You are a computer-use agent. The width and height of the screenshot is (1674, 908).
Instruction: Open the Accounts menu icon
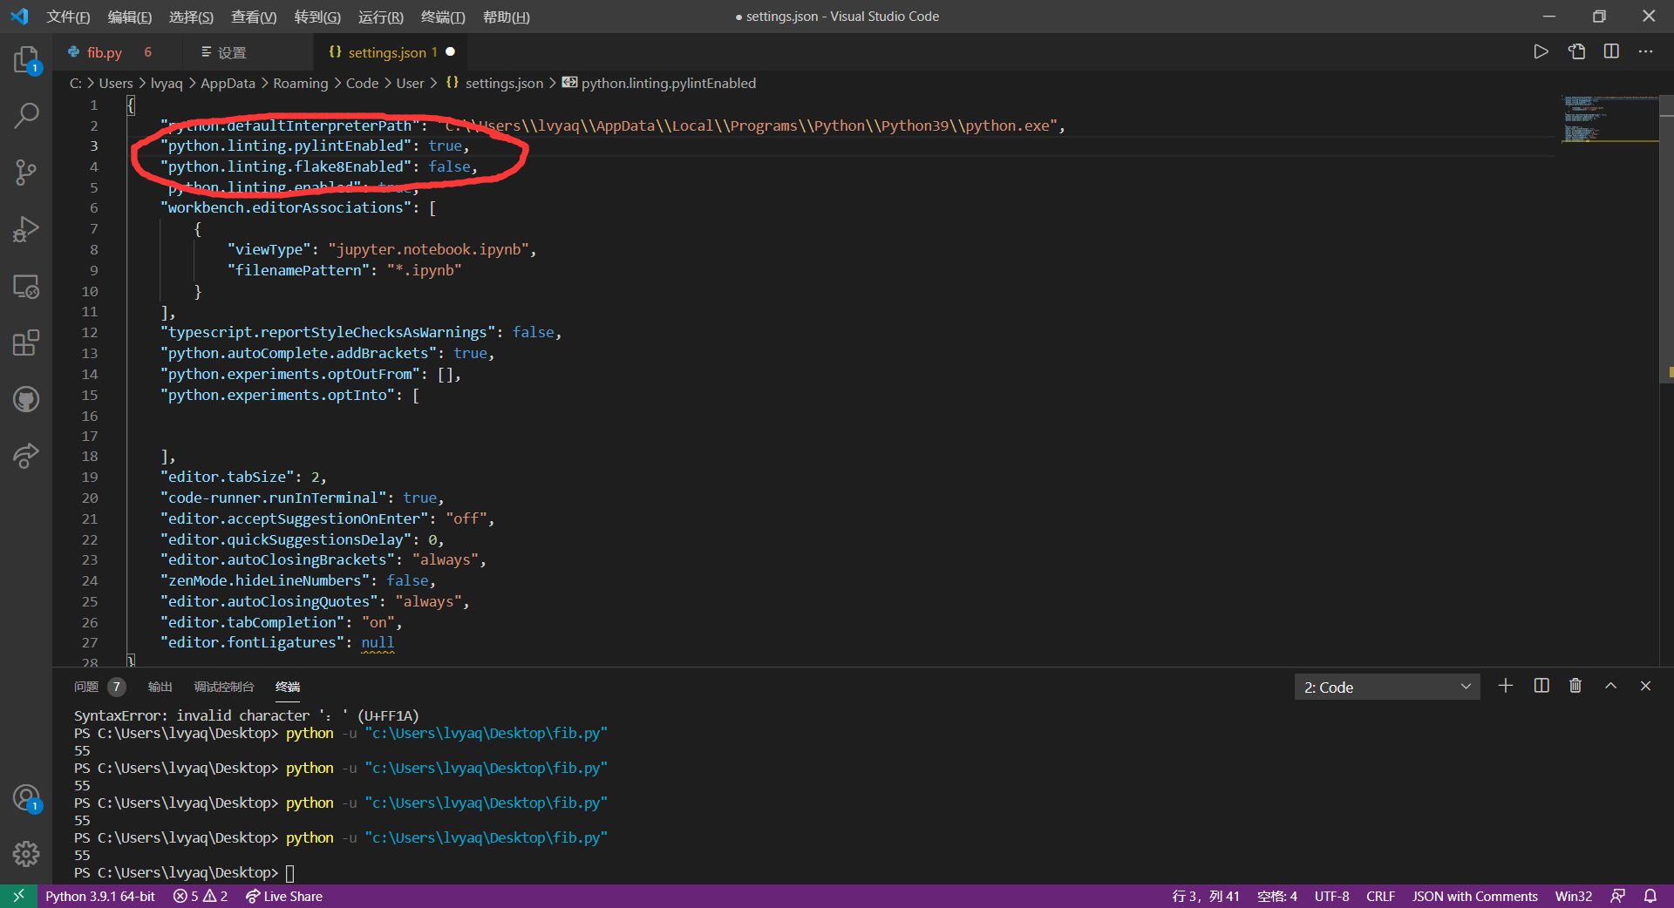click(x=26, y=798)
